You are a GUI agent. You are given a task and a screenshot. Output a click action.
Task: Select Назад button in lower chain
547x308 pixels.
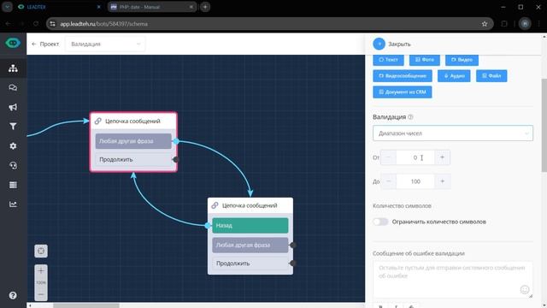pyautogui.click(x=250, y=226)
